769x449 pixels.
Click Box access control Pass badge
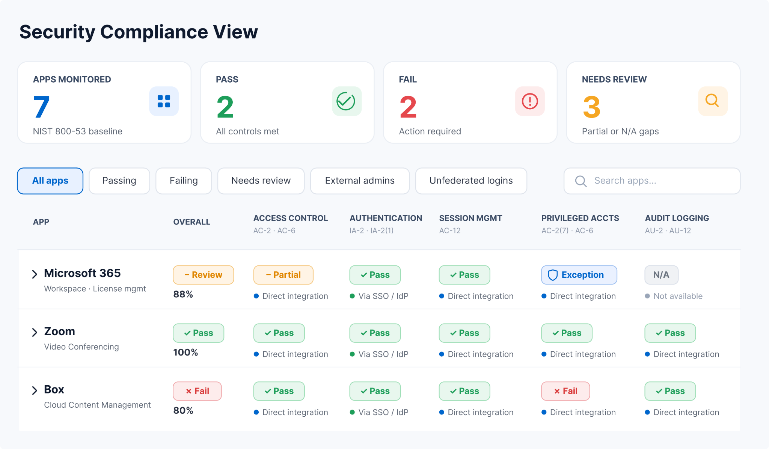click(279, 391)
